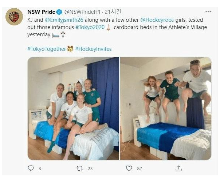Open left photo of players sitting on bed
This screenshot has width=220, height=179.
pos(73,108)
